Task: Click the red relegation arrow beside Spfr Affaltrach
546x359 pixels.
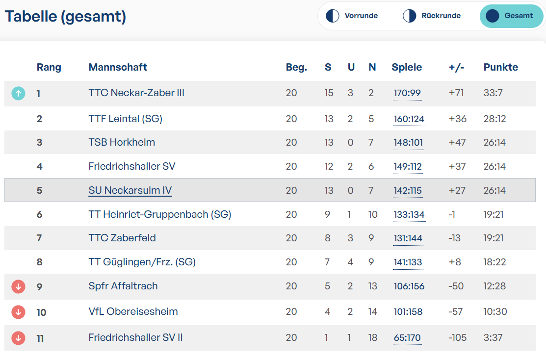Action: click(x=19, y=286)
